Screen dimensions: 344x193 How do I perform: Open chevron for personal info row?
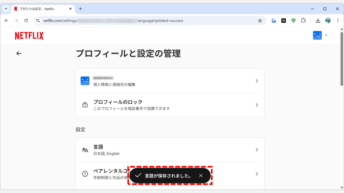pos(257,81)
